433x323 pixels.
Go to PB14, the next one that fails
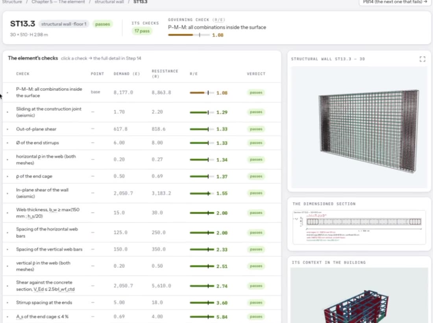click(x=395, y=2)
